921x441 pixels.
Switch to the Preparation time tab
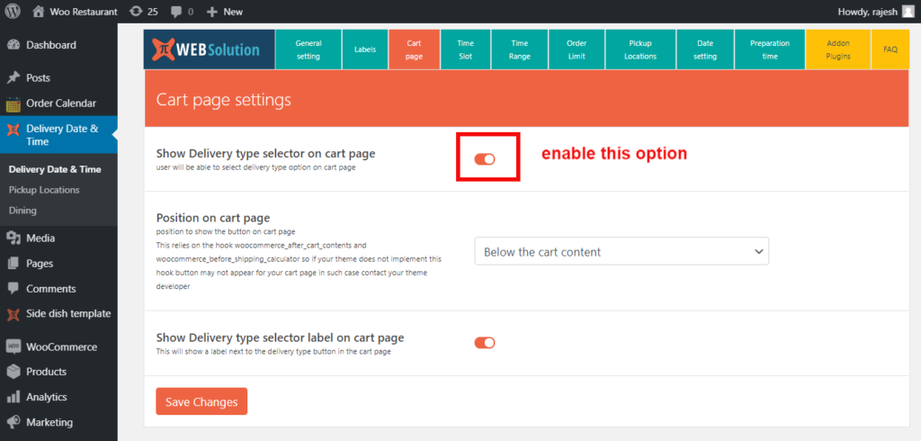pos(769,49)
